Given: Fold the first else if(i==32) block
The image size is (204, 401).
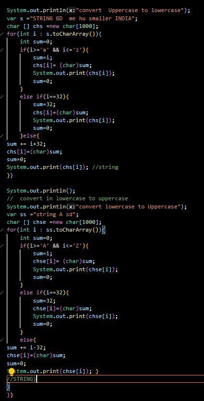Looking at the screenshot, I should pyautogui.click(x=1, y=97).
